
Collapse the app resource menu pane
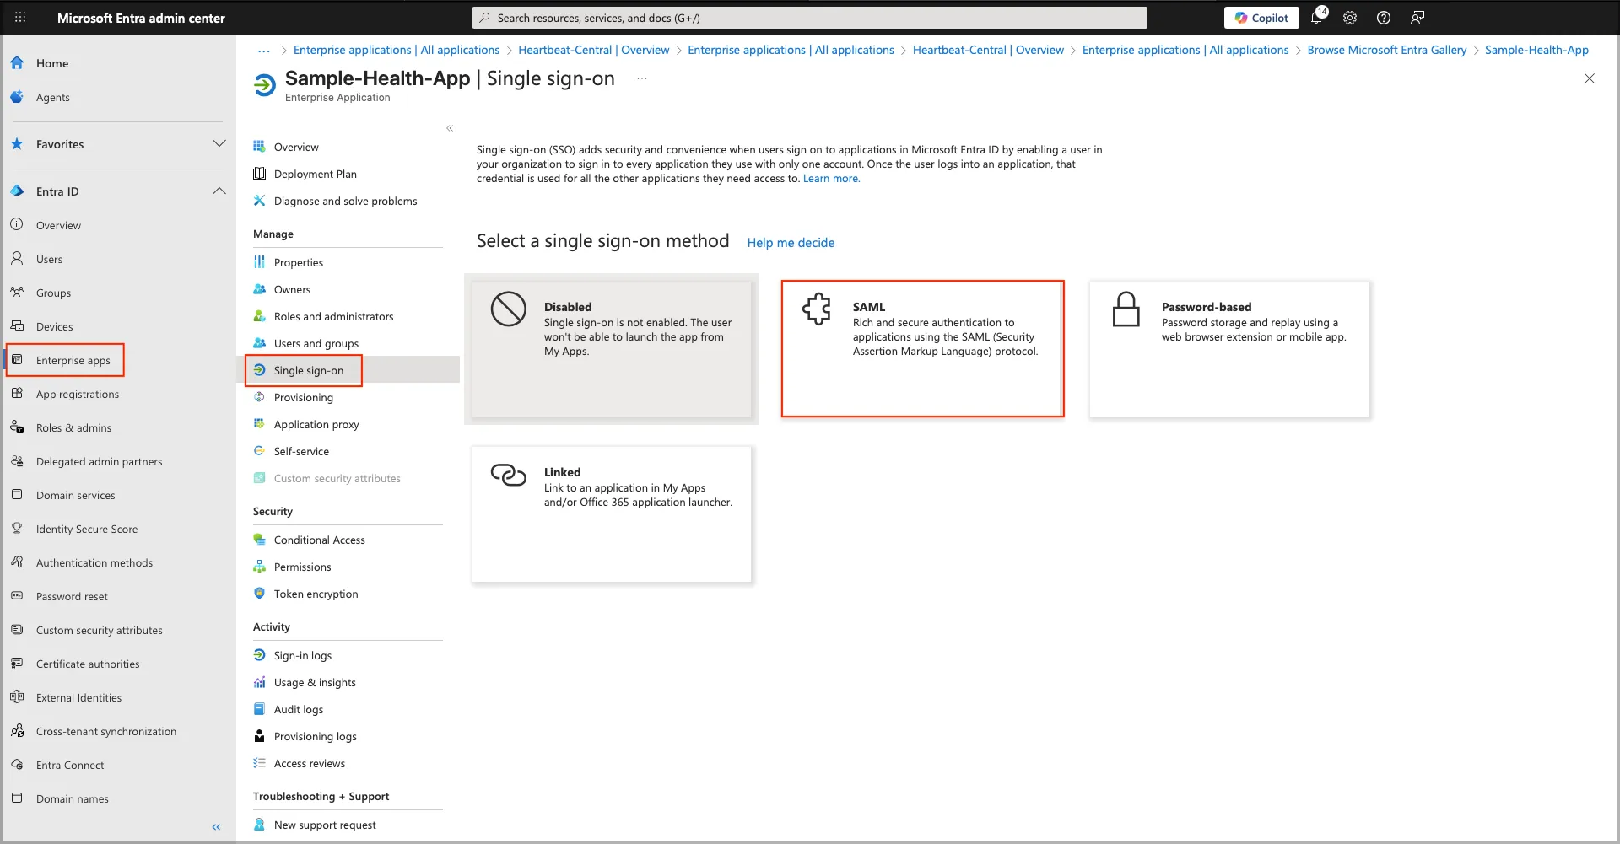pos(450,128)
